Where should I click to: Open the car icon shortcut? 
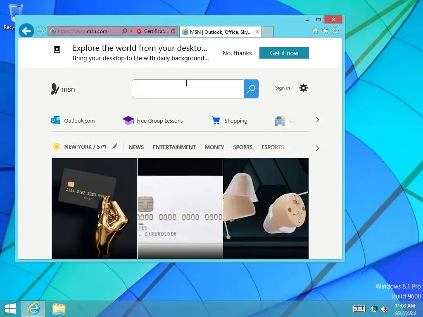280,121
